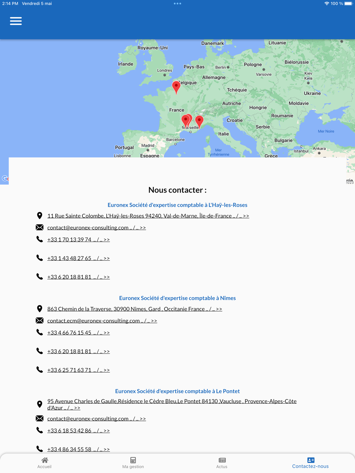355x473 pixels.
Task: Email contact@euronex-consulting.com under L'Haÿ-les-Roses
Action: pyautogui.click(x=97, y=228)
